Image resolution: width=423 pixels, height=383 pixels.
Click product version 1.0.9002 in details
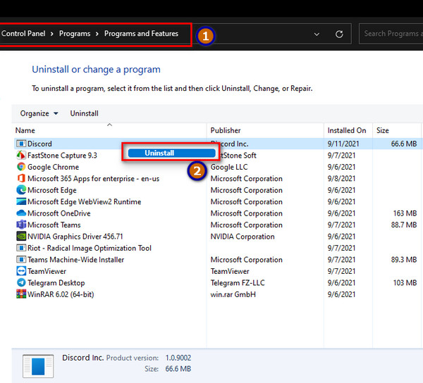(178, 358)
